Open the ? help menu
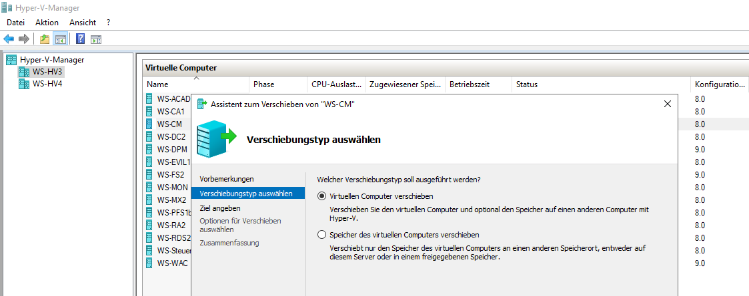The image size is (749, 296). click(x=109, y=23)
